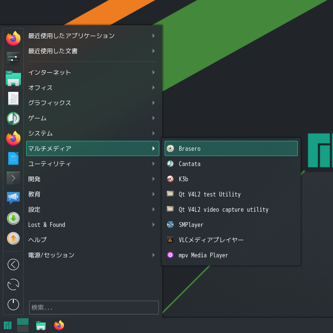Switch to the lower workspace in pager
Viewport: 333px width, 333px height.
click(23, 329)
